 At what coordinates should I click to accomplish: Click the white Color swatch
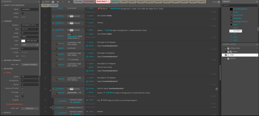pyautogui.click(x=23, y=41)
